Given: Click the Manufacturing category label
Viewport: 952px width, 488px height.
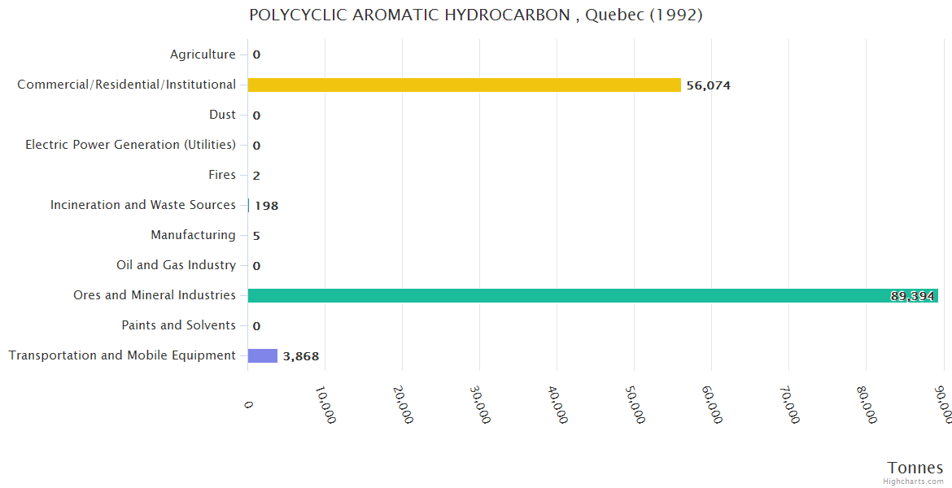Looking at the screenshot, I should [193, 235].
